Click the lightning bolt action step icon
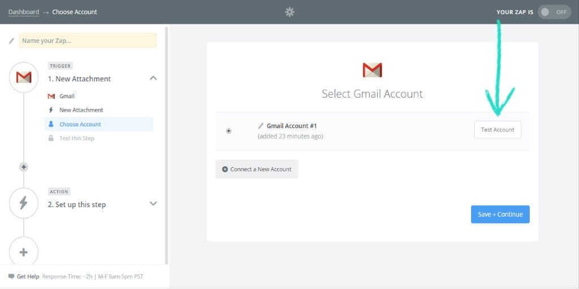Viewport: 579px width, 289px height. pyautogui.click(x=24, y=203)
